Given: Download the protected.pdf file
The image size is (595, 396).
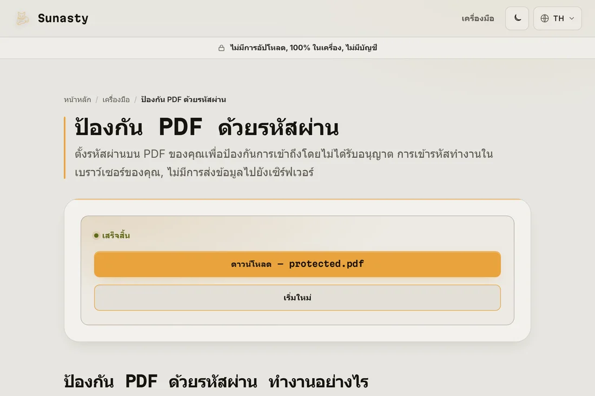Looking at the screenshot, I should pyautogui.click(x=297, y=264).
